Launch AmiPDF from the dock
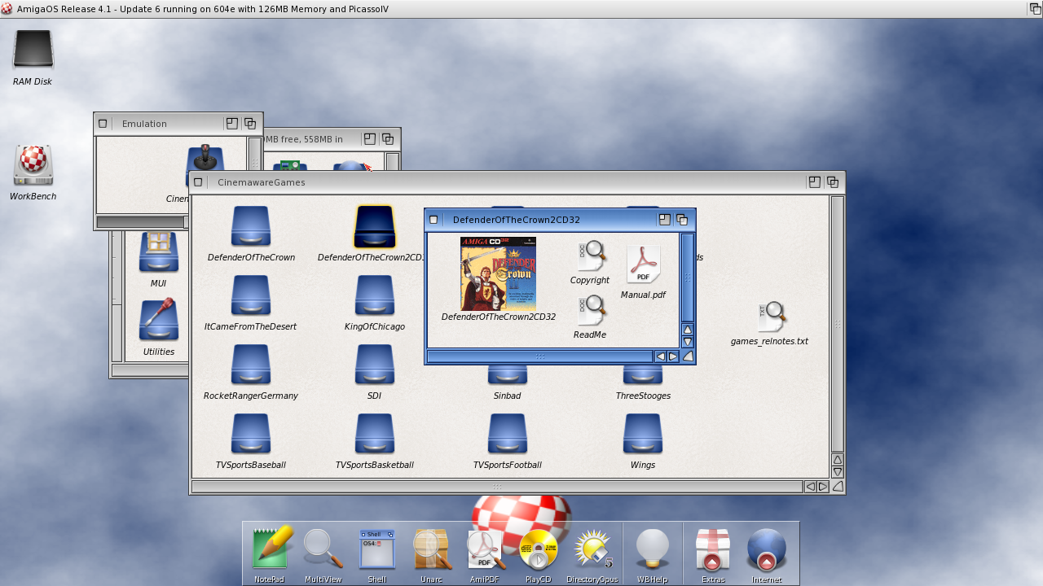The height and width of the screenshot is (586, 1043). click(486, 549)
